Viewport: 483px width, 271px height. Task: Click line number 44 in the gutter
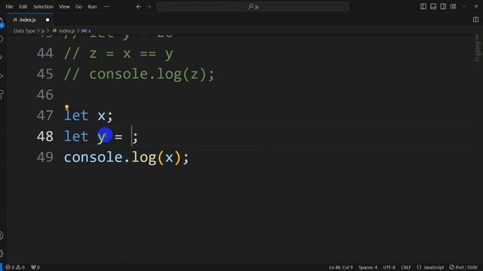pyautogui.click(x=45, y=53)
